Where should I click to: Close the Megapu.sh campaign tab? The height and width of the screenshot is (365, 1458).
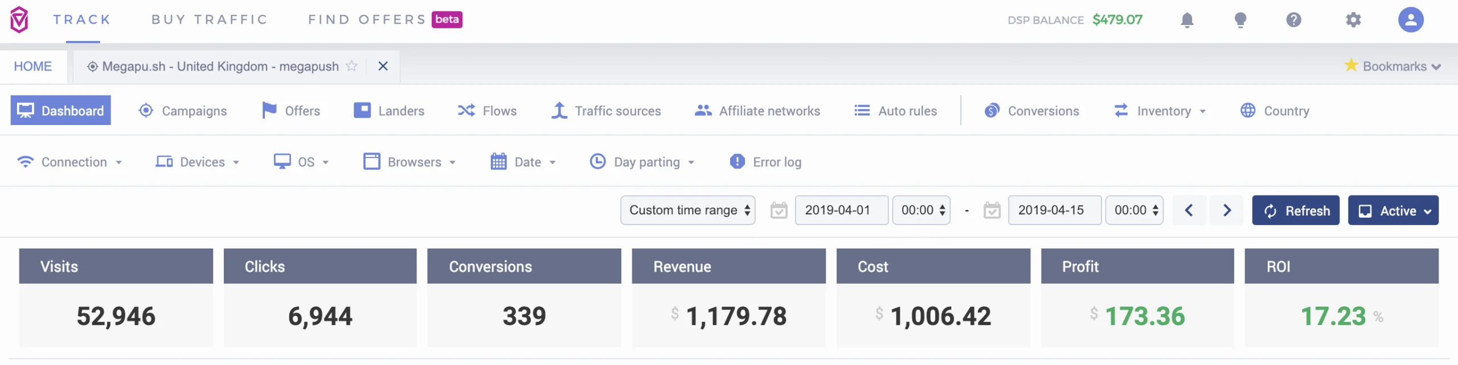383,67
